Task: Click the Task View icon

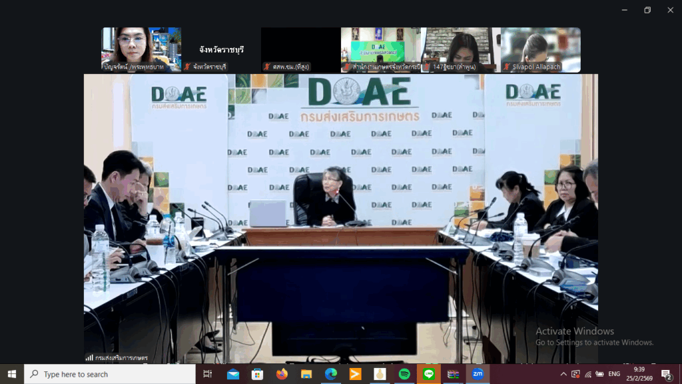Action: tap(208, 374)
